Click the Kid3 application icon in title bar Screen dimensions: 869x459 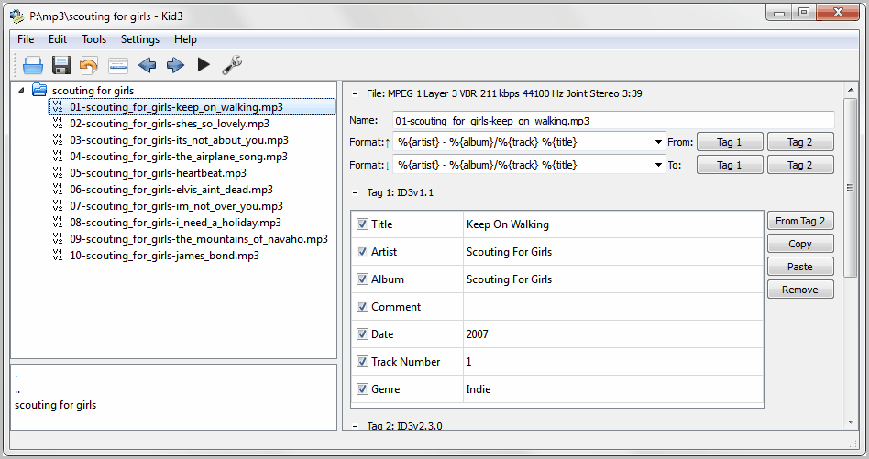click(16, 16)
